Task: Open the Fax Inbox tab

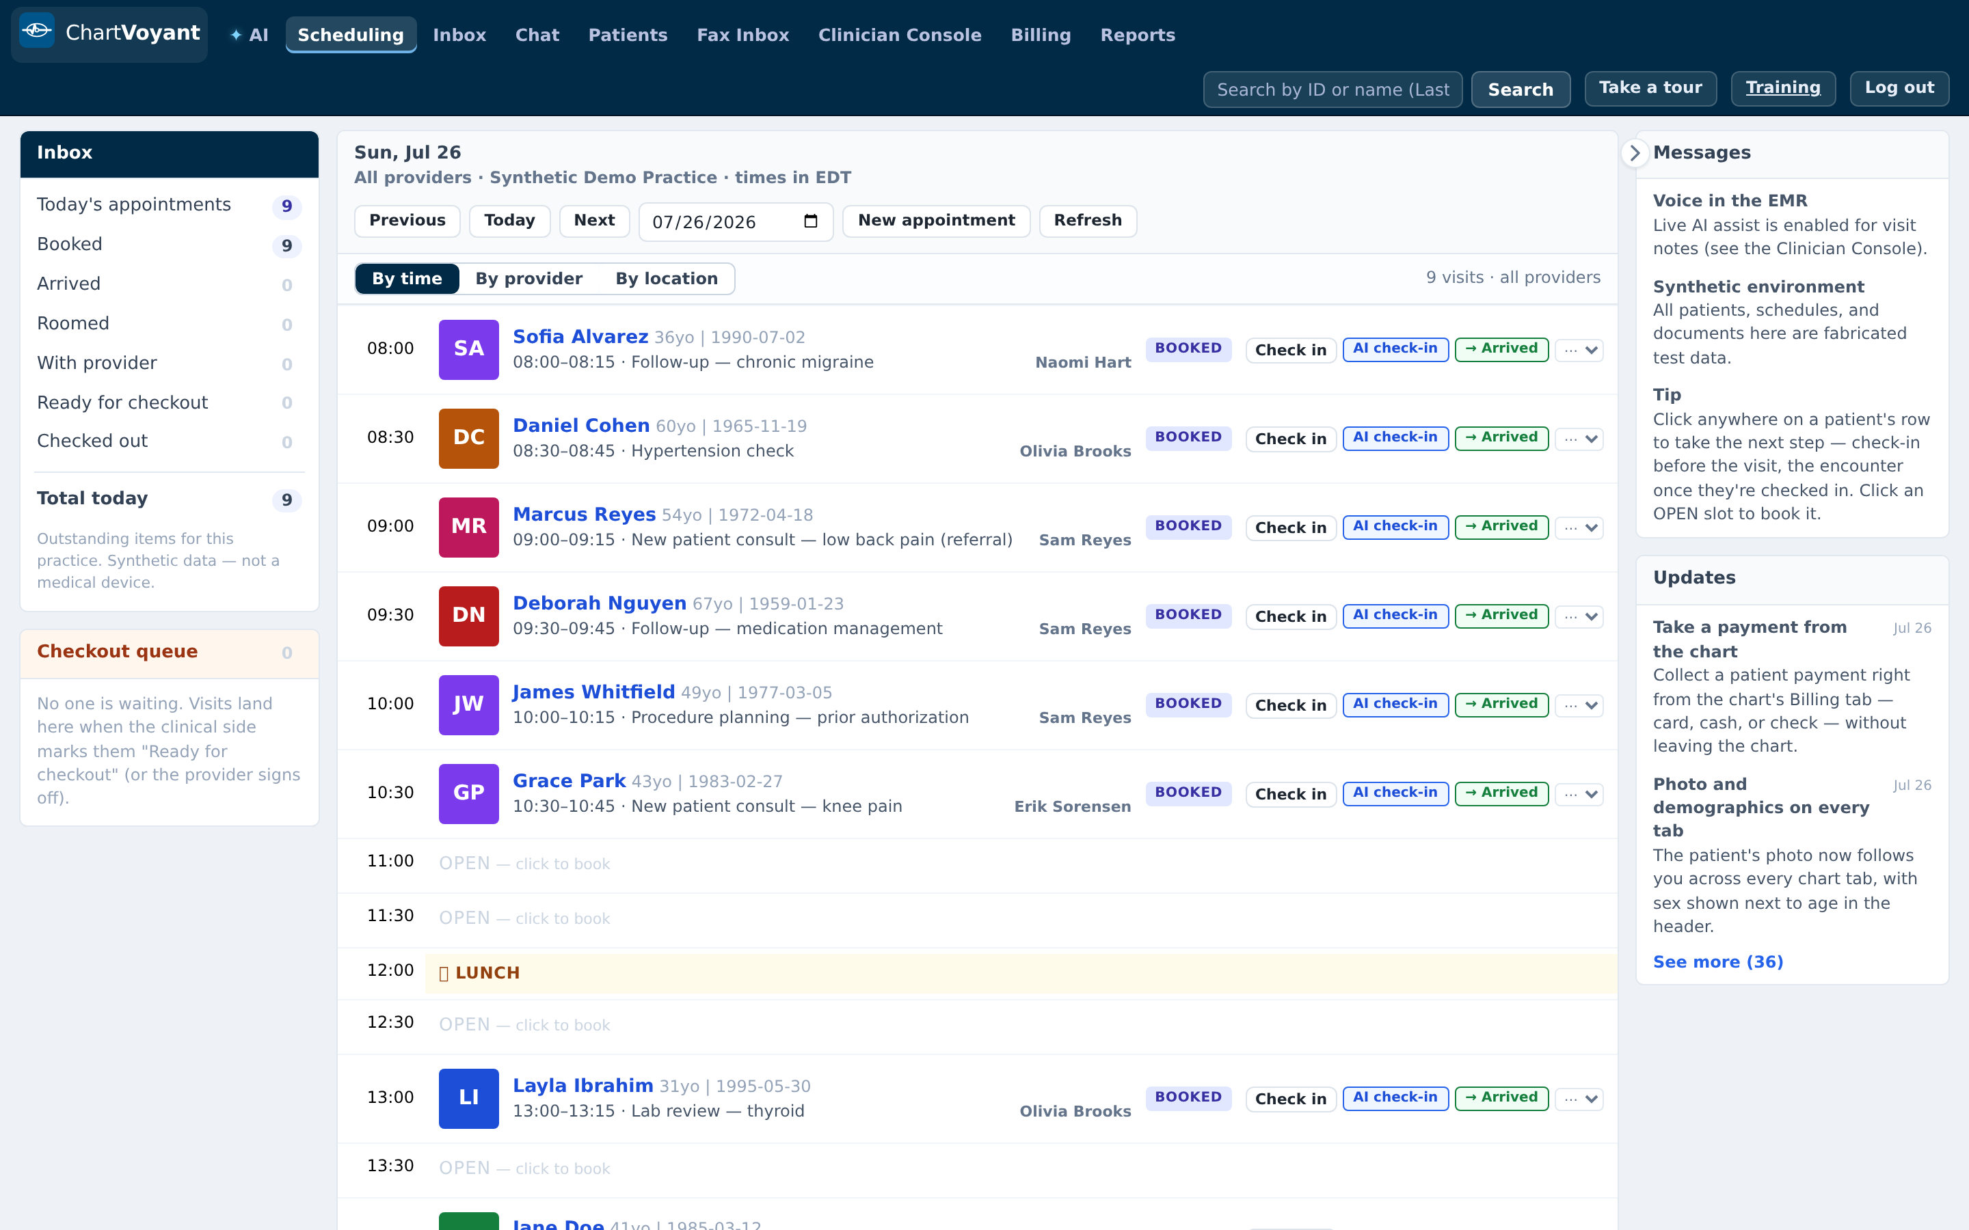Action: 743,35
